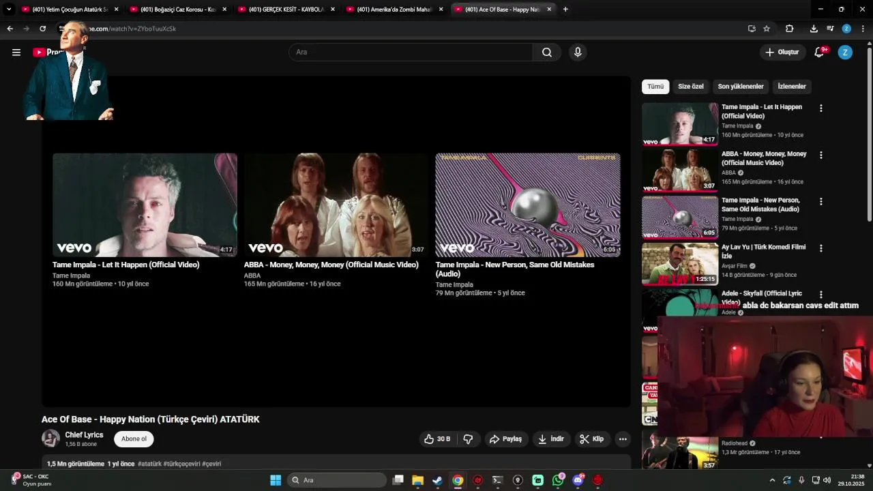Open the Chief Lyrics channel link
Viewport: 873px width, 491px height.
[x=84, y=435]
